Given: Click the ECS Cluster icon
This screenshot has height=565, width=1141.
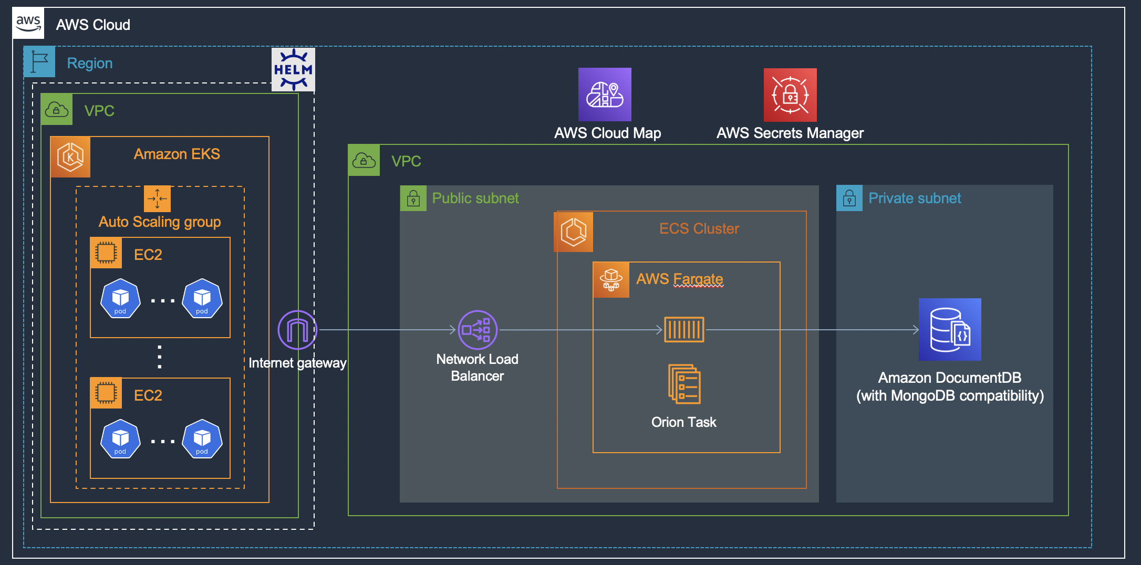Looking at the screenshot, I should click(574, 232).
